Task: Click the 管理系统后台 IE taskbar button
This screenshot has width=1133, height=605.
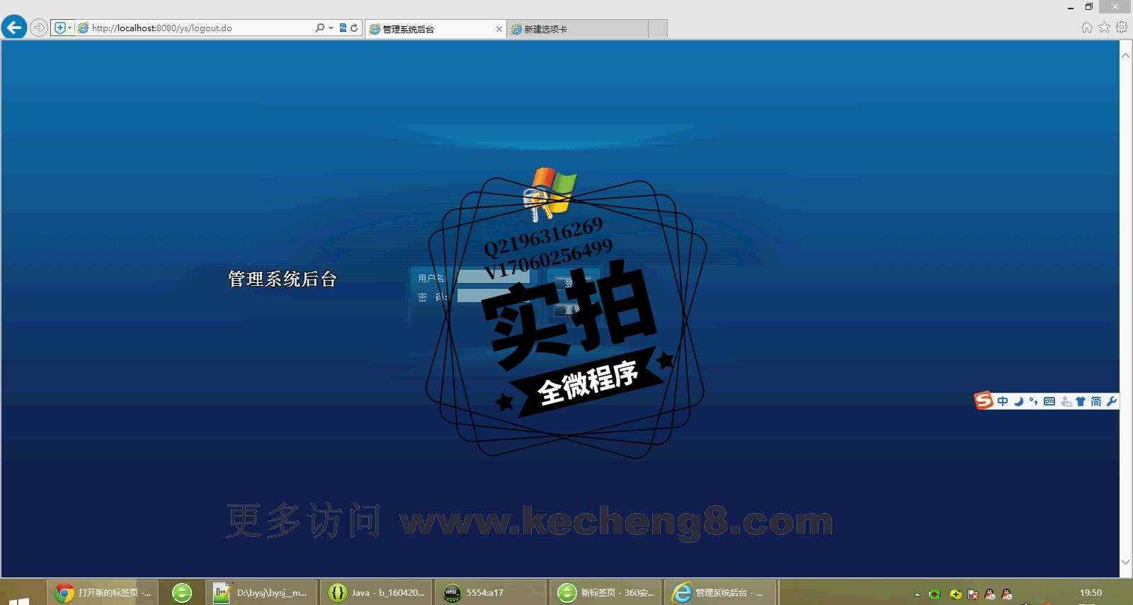Action: 720,592
